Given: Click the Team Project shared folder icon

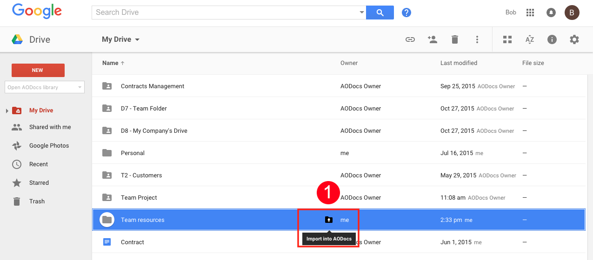Looking at the screenshot, I should (x=107, y=197).
